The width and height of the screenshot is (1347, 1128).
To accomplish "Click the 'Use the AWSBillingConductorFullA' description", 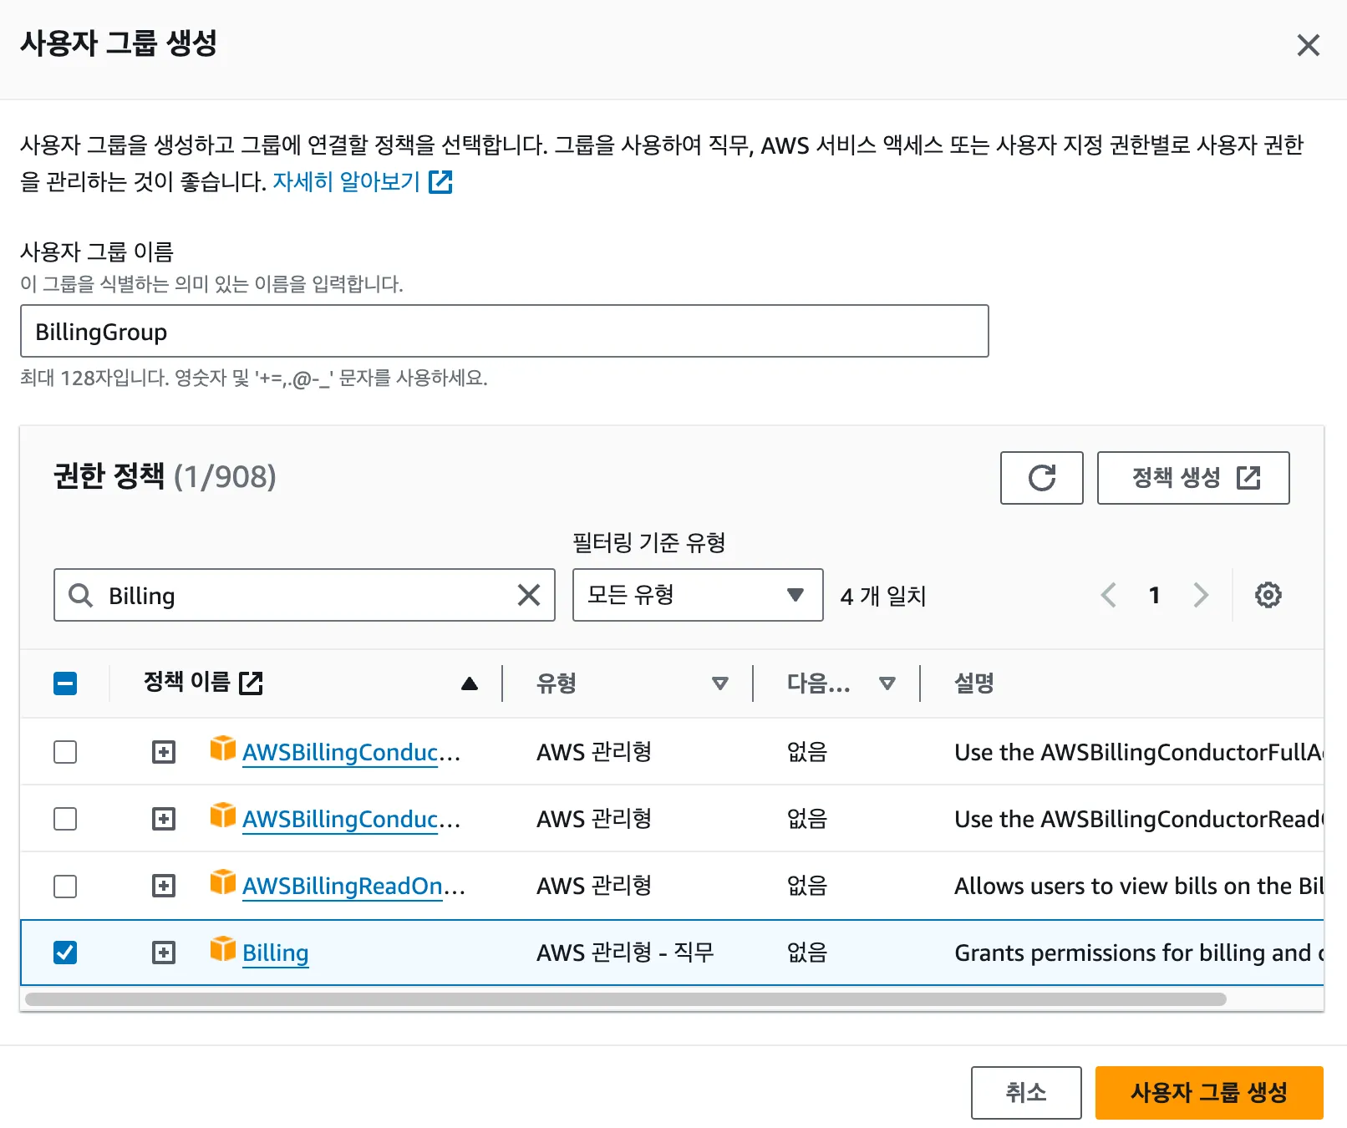I will point(1139,752).
